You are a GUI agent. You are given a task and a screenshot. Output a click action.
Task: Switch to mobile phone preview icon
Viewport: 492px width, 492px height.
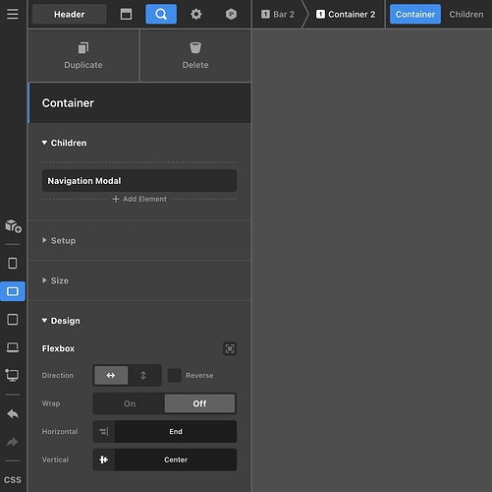[x=13, y=263]
